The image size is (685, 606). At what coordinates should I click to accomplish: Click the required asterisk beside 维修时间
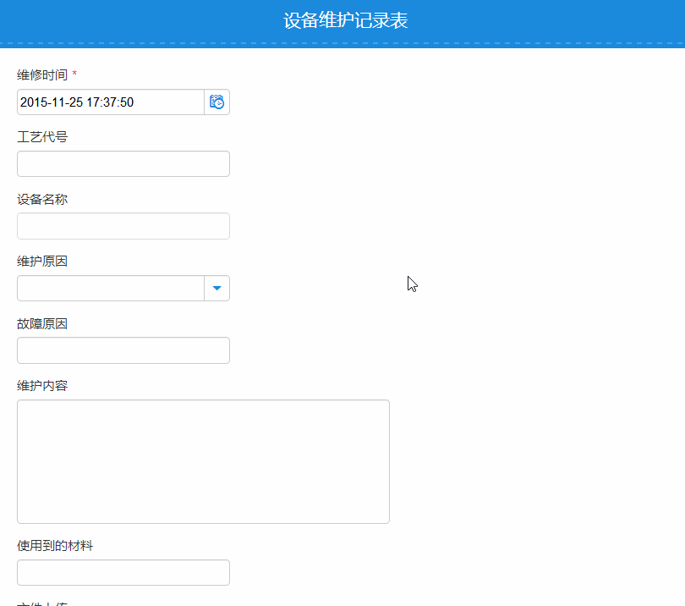pyautogui.click(x=74, y=74)
